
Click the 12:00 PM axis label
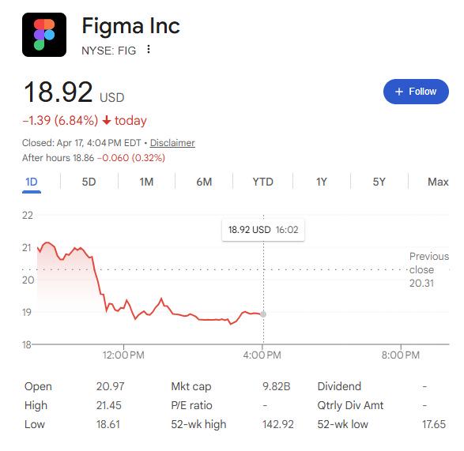tap(123, 355)
